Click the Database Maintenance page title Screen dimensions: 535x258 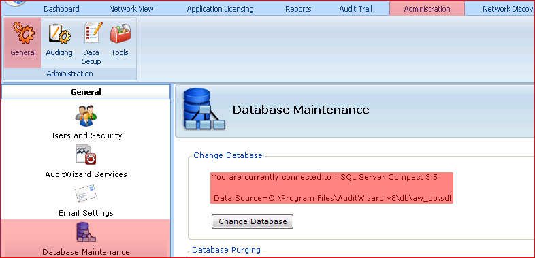coord(301,110)
